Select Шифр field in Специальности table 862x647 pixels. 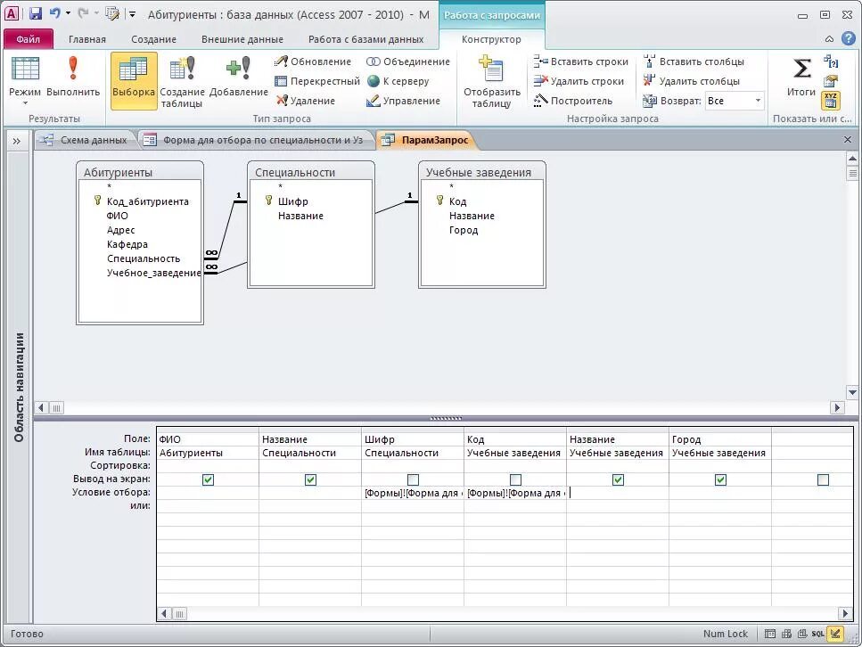point(293,201)
